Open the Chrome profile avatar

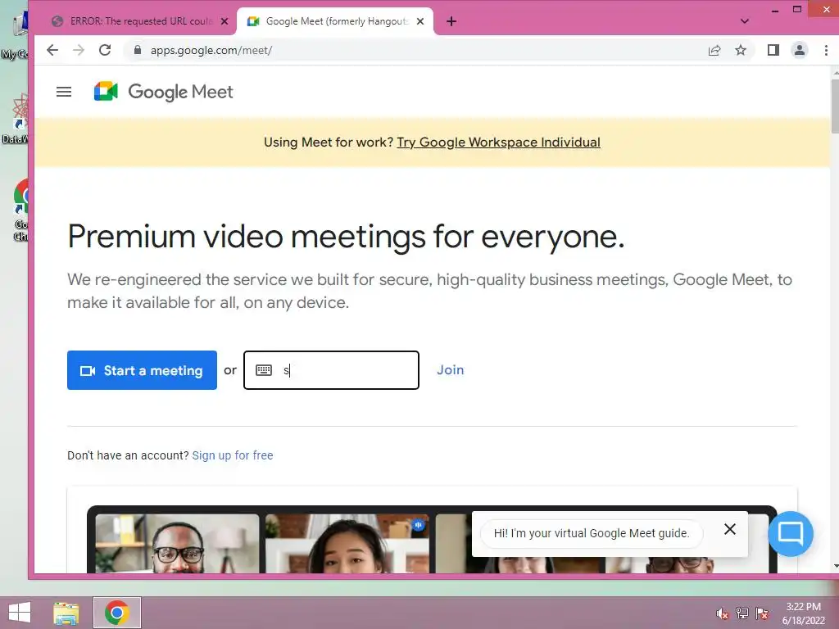[800, 50]
